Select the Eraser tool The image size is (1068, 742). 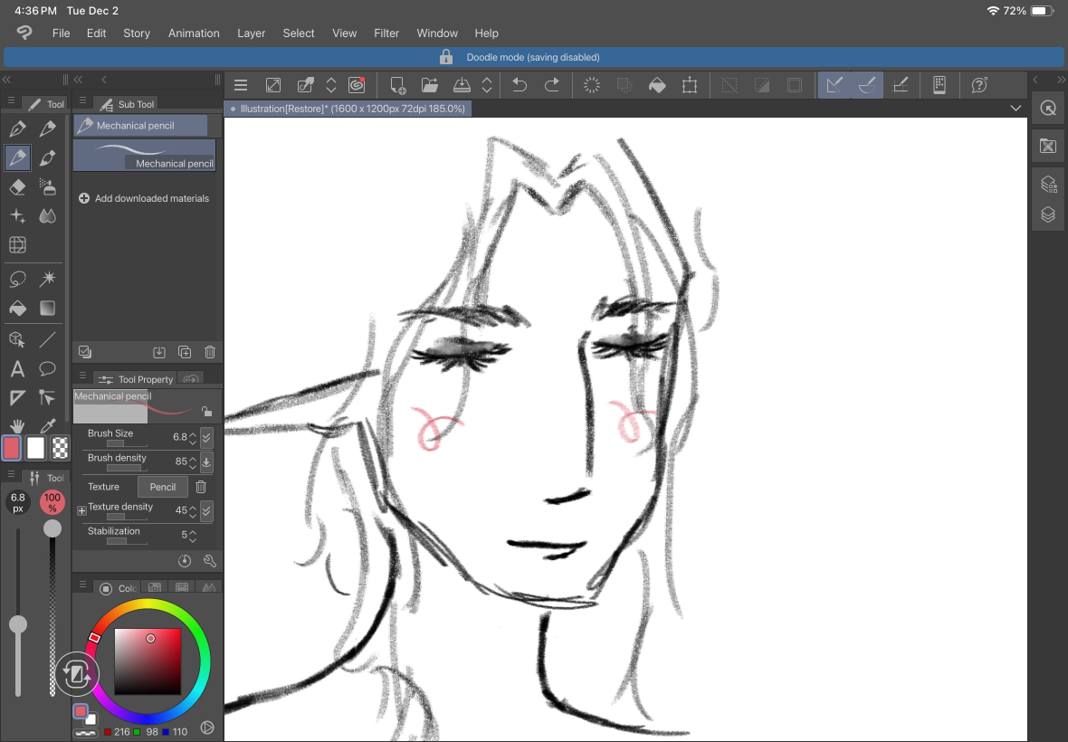(18, 187)
